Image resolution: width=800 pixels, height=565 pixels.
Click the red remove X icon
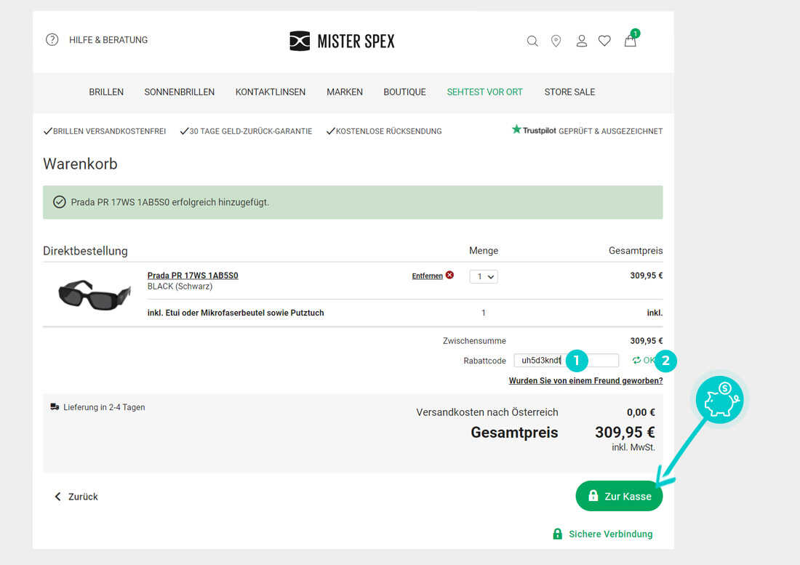point(449,275)
